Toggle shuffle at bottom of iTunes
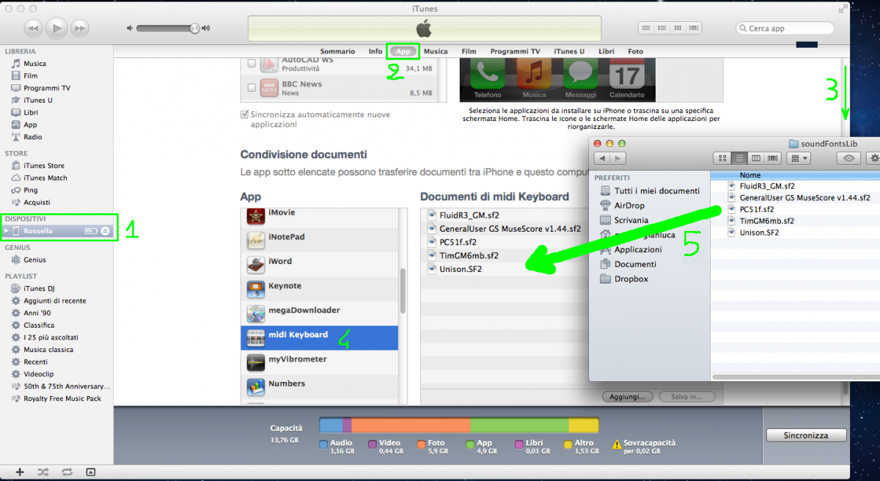Image resolution: width=880 pixels, height=481 pixels. tap(43, 472)
